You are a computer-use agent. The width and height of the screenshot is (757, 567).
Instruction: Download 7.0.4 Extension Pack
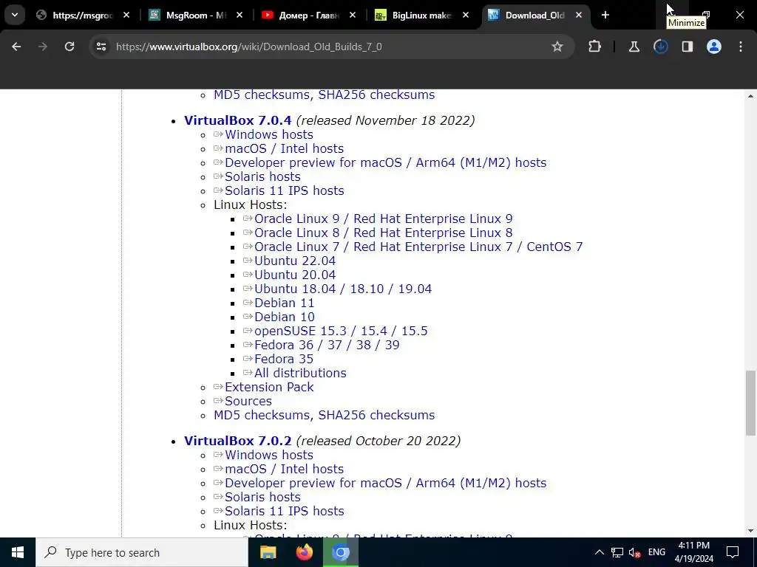268,387
